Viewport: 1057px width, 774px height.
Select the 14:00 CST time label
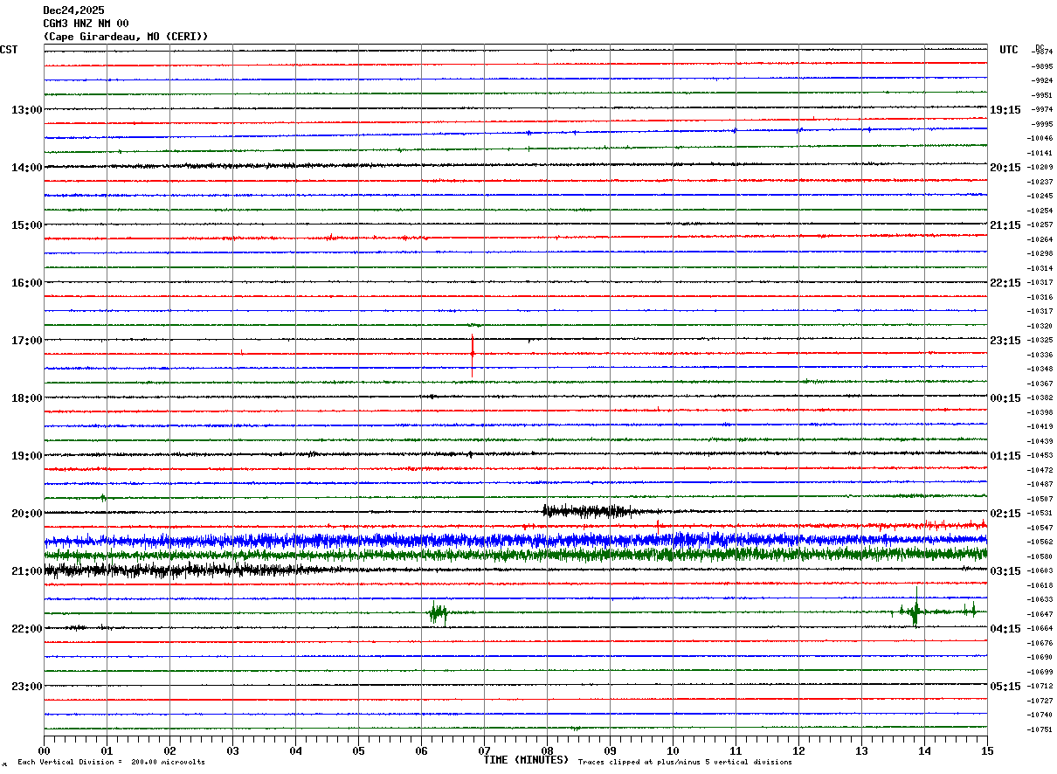pyautogui.click(x=27, y=168)
